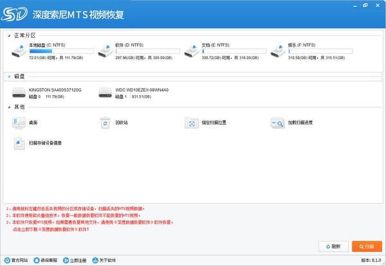The image size is (386, 266).
Task: Open 加载扫描进度 to load scan progress
Action: coord(278,122)
